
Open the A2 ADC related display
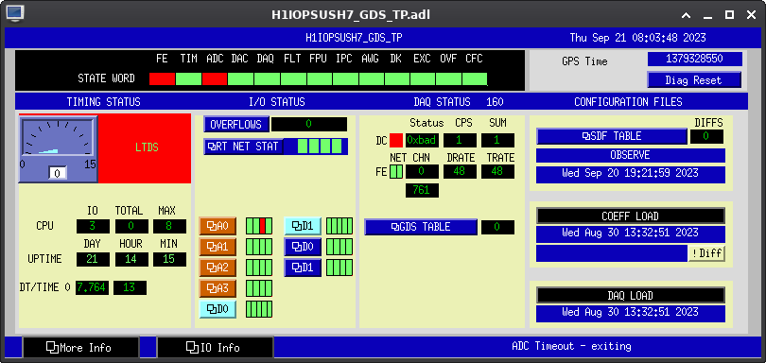coord(218,268)
